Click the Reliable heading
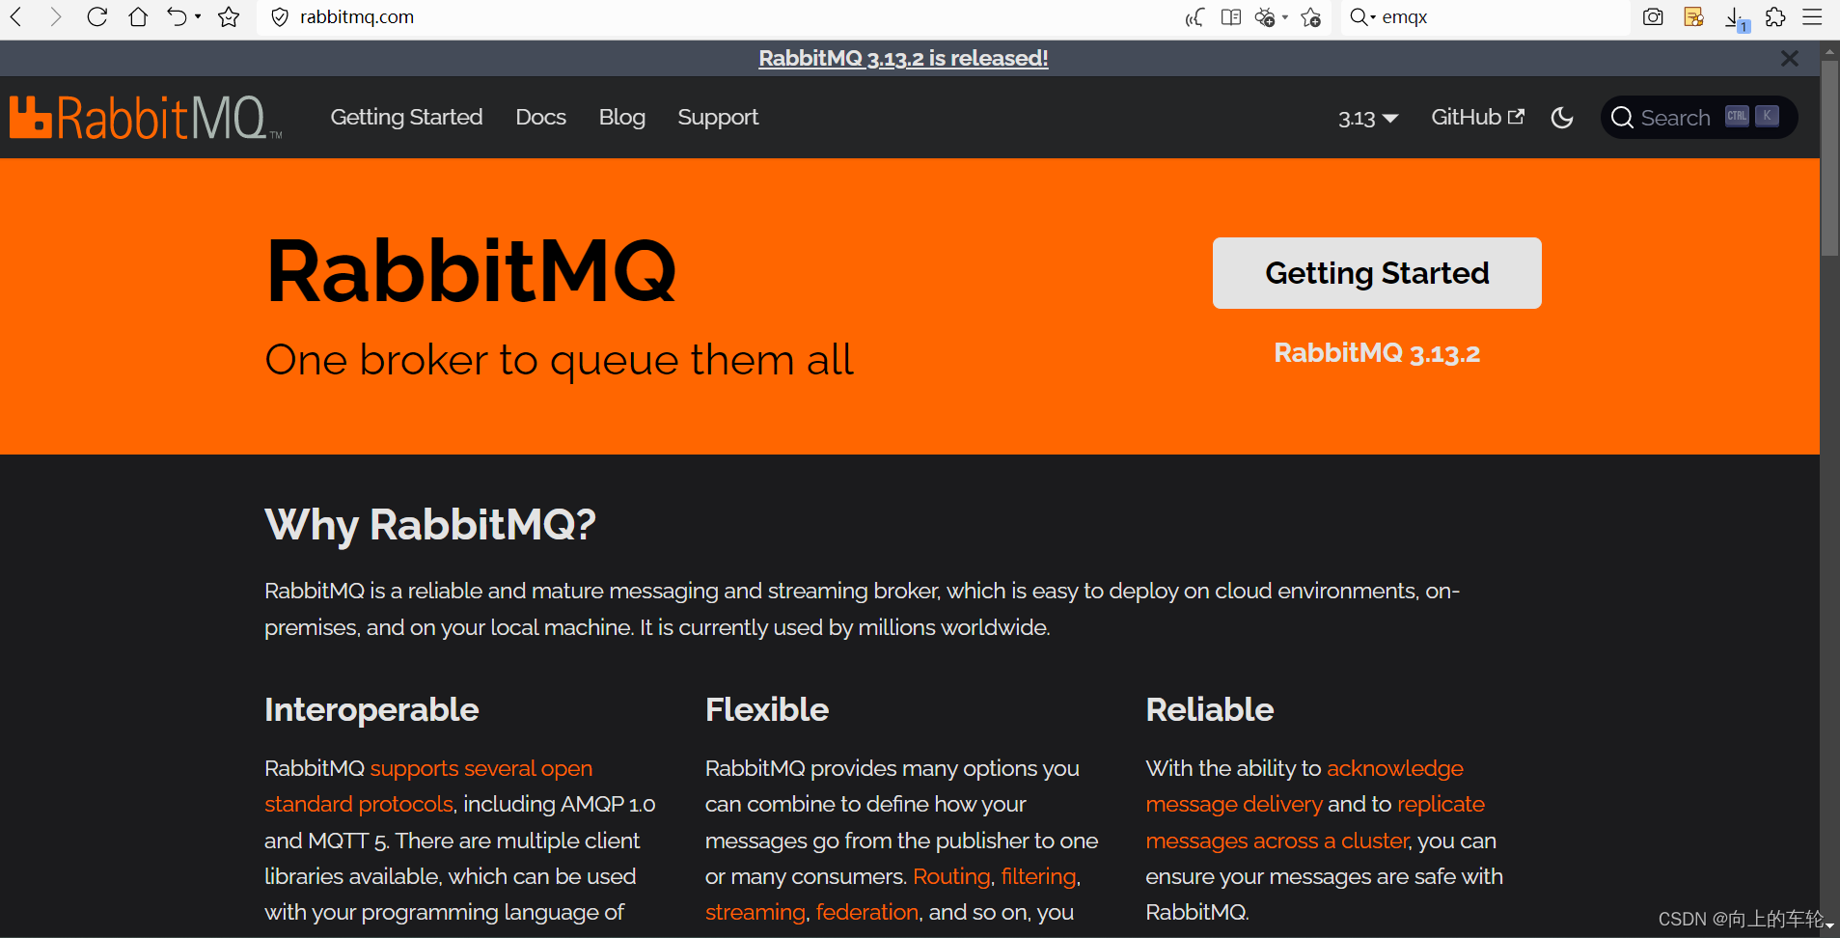The image size is (1840, 938). tap(1210, 709)
